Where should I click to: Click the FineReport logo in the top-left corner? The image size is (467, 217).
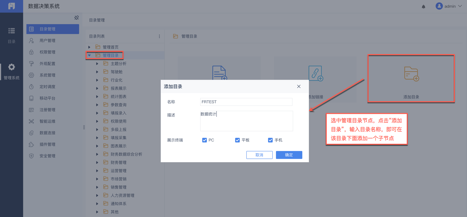point(12,6)
